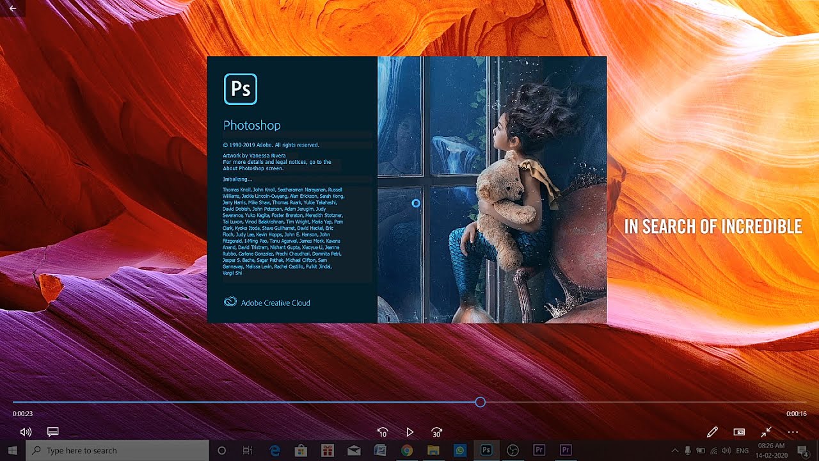Click the elapsed time 0:00:23
819x461 pixels.
22,414
